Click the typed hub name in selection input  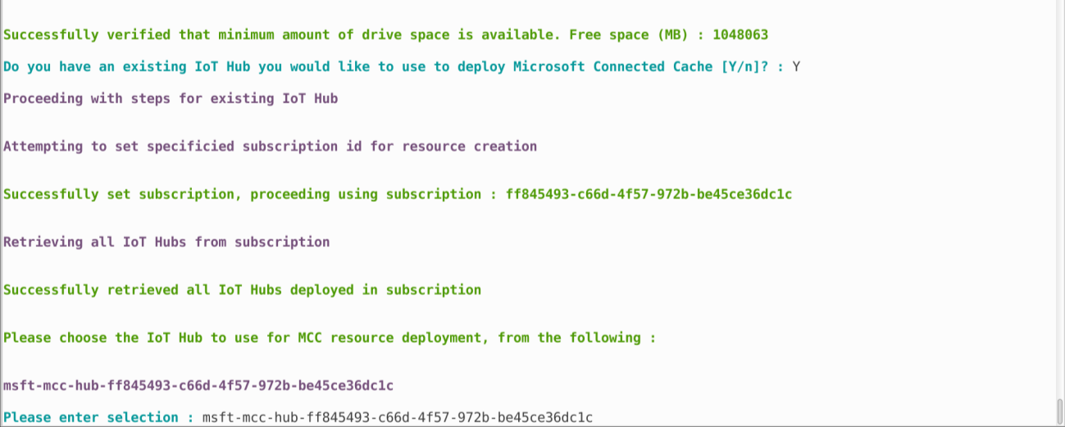tap(397, 417)
